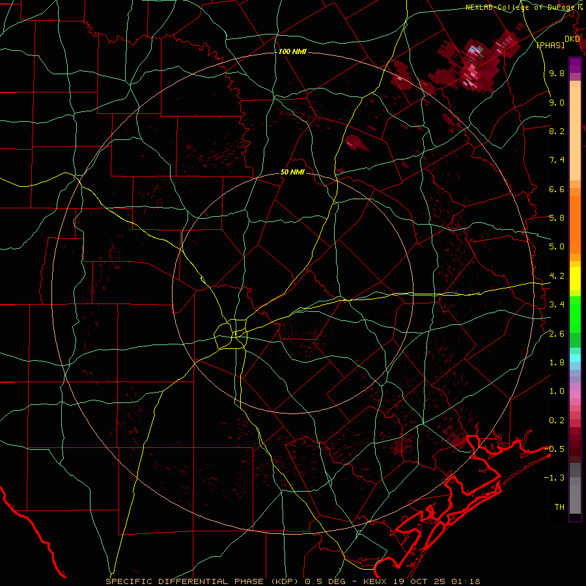Click the "[PHAS]" legend unit label

point(550,45)
